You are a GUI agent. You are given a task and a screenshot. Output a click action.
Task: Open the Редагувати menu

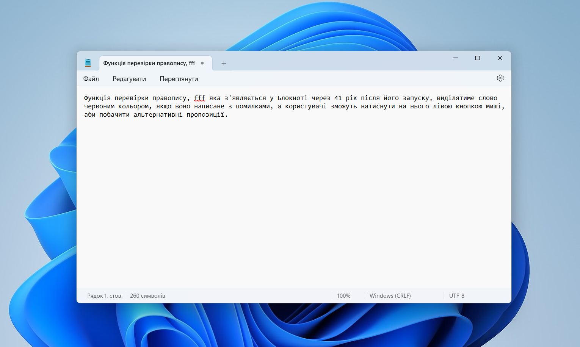tap(129, 79)
